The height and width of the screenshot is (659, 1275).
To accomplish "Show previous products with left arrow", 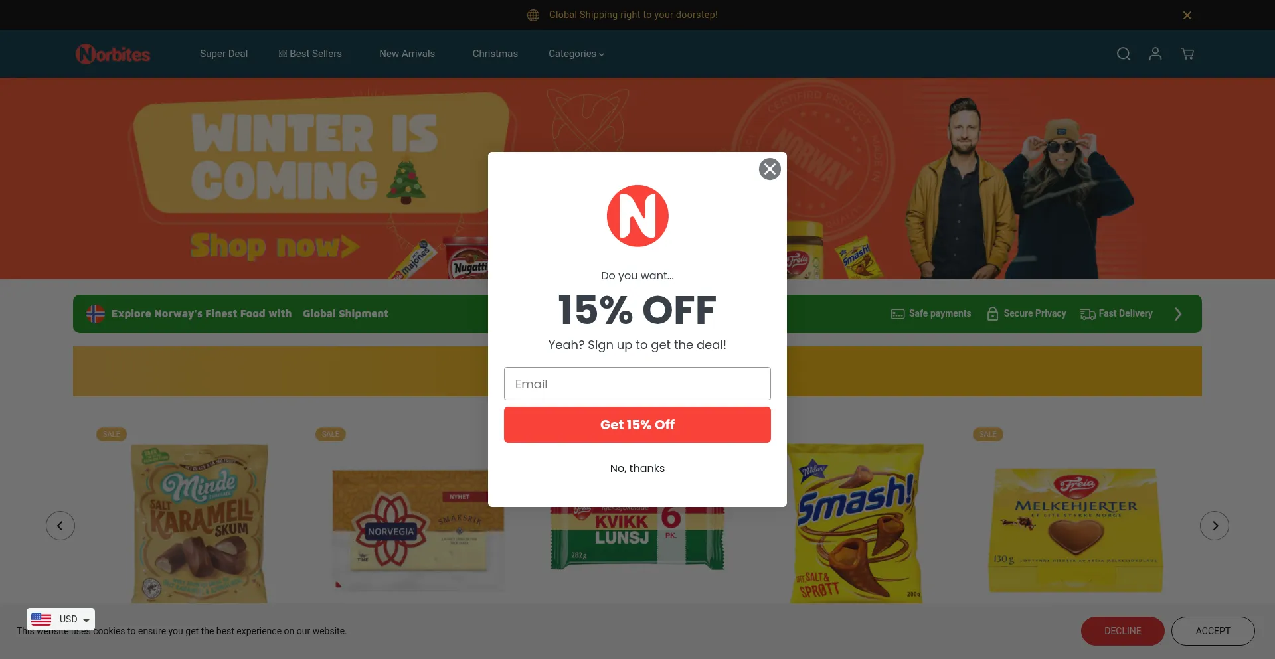I will (x=60, y=526).
